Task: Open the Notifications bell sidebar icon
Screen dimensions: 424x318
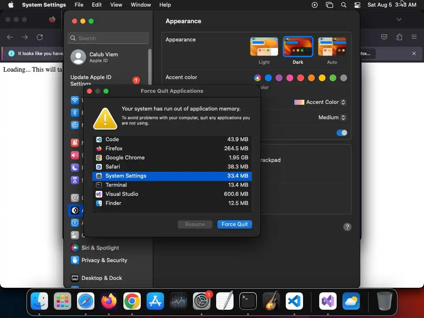Action: coord(75,143)
